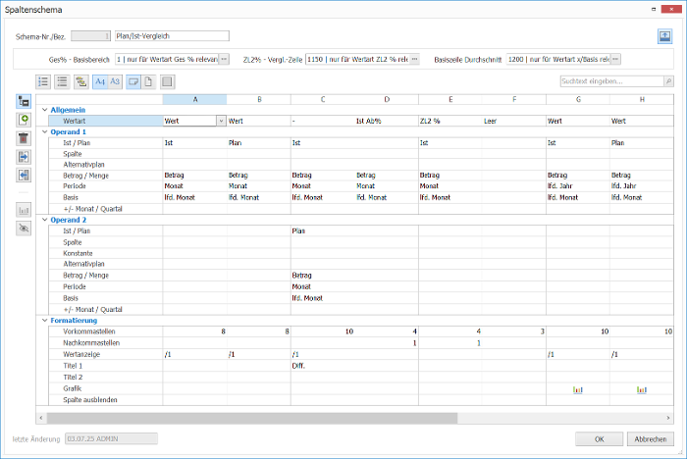Image resolution: width=687 pixels, height=459 pixels.
Task: Delete column using the trash icon
Action: 24,138
